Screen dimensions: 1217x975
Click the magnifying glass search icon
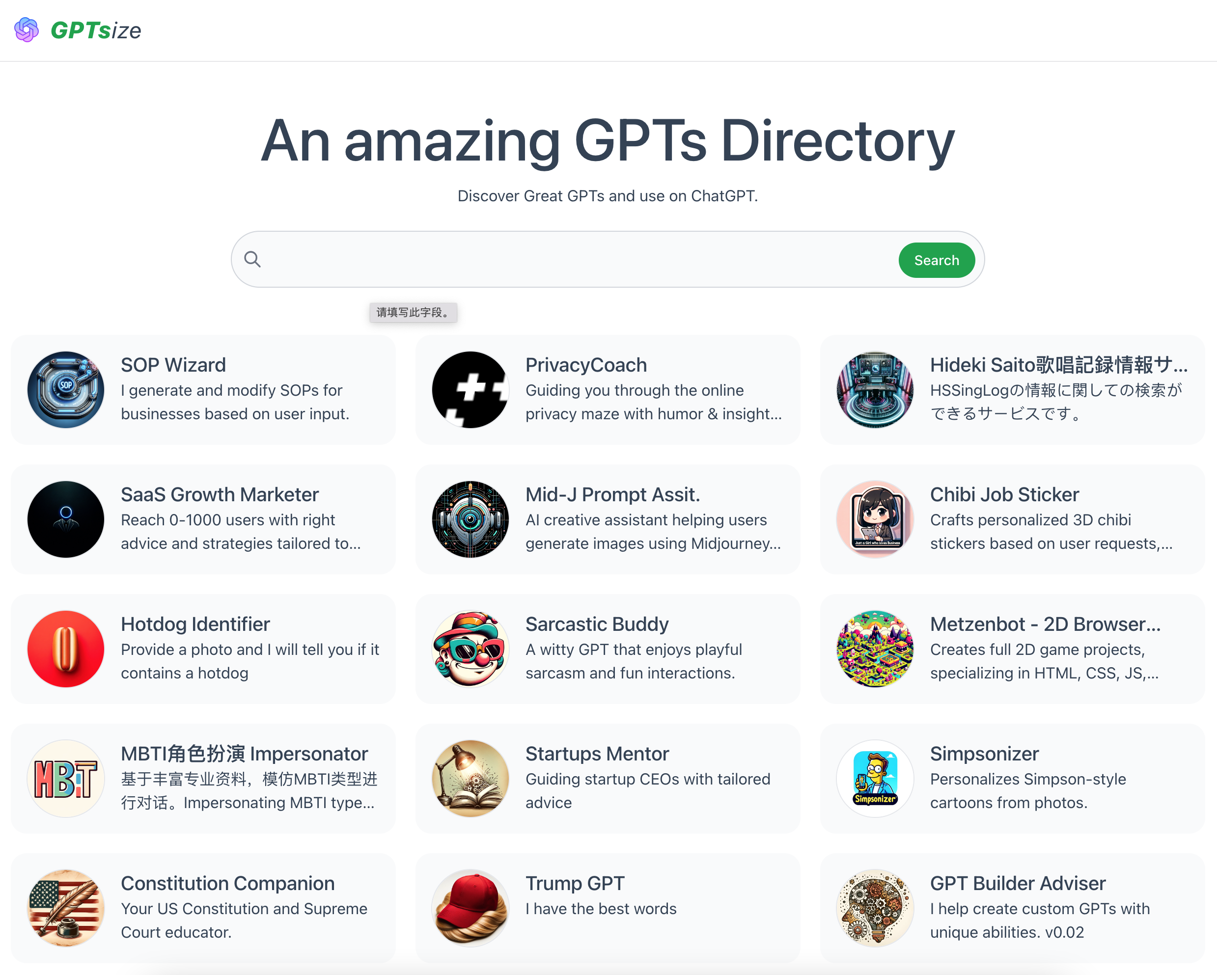(x=252, y=260)
